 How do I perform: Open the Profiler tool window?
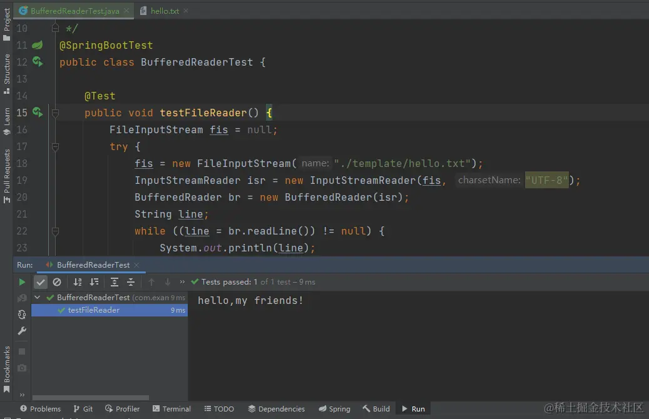pyautogui.click(x=123, y=408)
